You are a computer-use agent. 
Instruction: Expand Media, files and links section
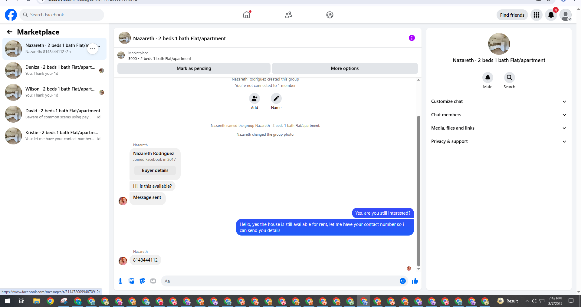click(x=499, y=128)
